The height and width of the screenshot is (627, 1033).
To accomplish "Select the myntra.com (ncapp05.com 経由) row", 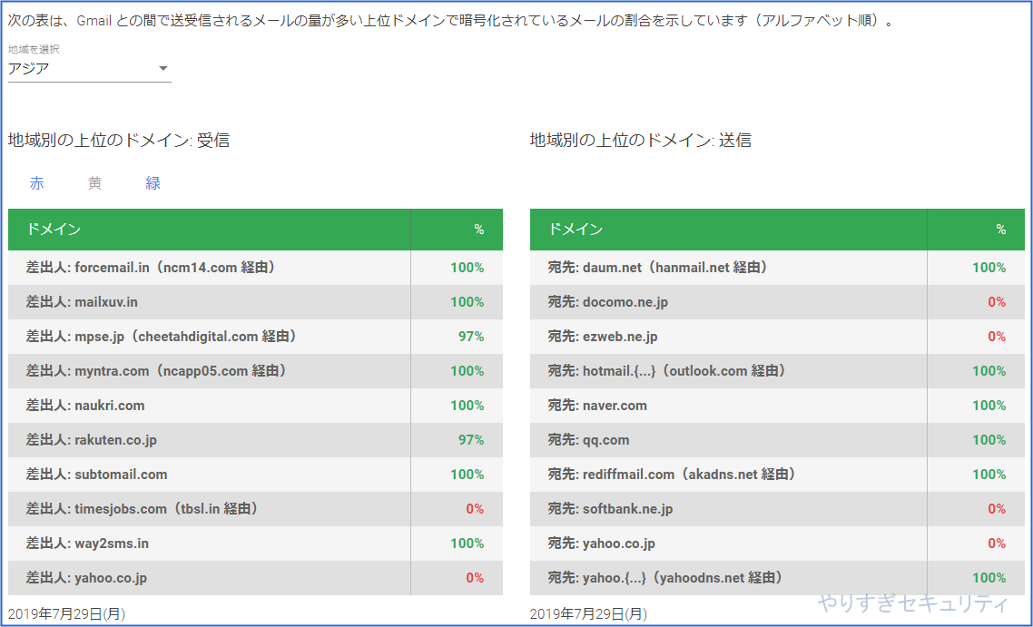I will point(255,371).
